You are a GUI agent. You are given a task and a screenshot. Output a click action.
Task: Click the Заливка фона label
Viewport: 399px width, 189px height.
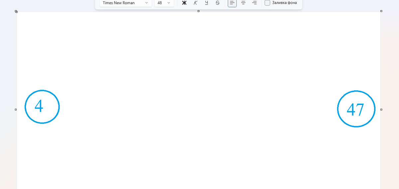coord(284,3)
